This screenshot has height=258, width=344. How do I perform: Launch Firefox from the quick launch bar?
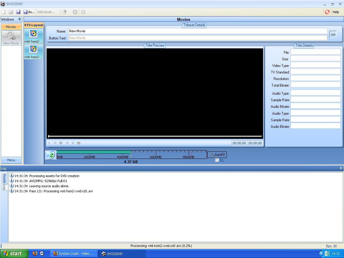35,254
